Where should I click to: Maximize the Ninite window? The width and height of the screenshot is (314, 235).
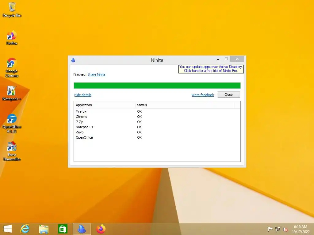pos(226,59)
